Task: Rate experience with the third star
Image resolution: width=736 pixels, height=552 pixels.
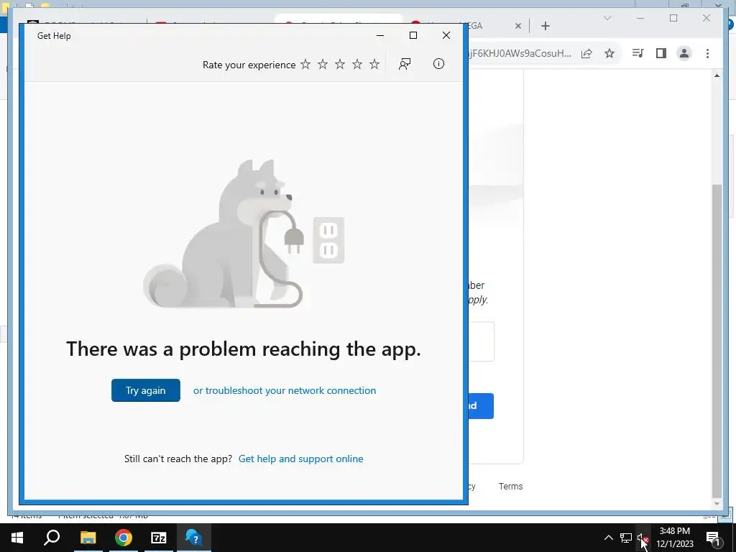Action: pos(340,64)
